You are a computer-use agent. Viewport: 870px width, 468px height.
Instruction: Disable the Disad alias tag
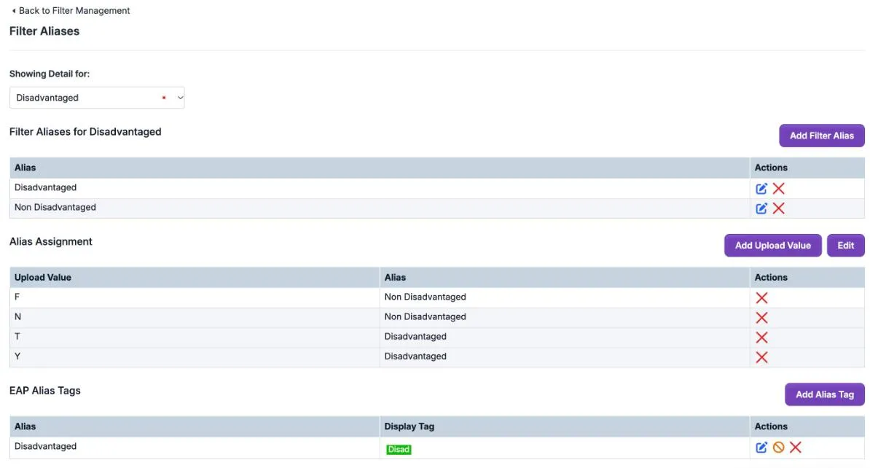[778, 448]
